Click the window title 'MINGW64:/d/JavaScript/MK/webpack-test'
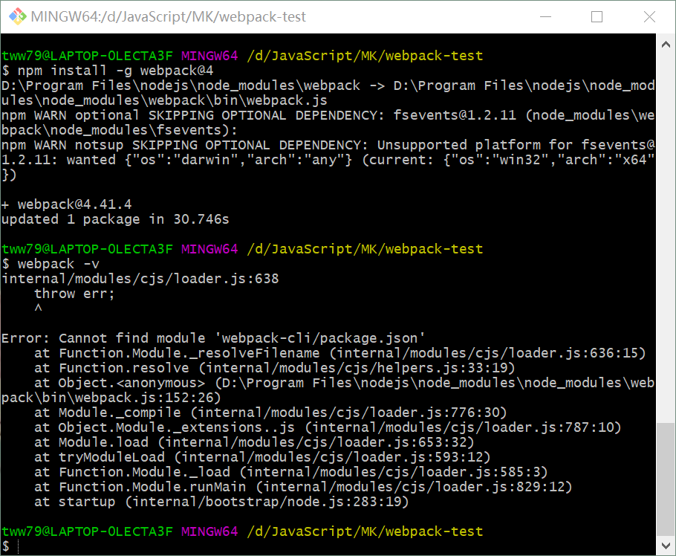 (x=168, y=17)
